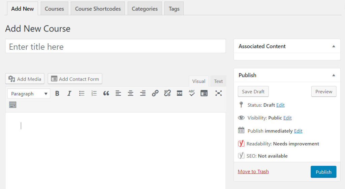Enable distraction-free fullscreen mode
Viewport: 345px width, 189px height.
pyautogui.click(x=219, y=94)
